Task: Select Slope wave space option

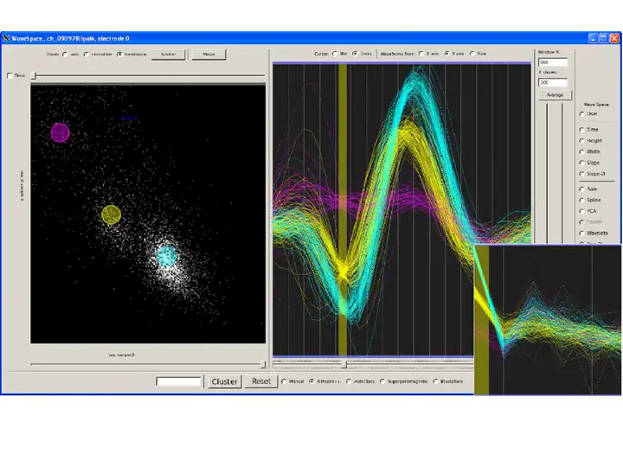Action: click(582, 163)
